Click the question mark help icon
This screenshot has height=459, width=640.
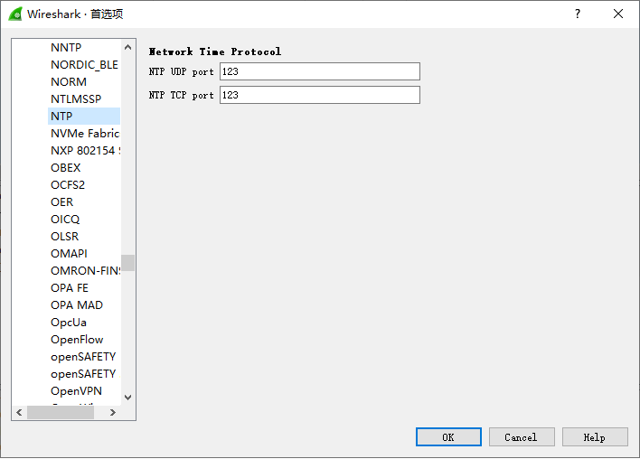578,14
